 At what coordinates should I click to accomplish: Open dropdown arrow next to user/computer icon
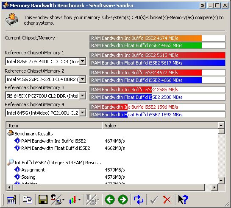pos(63,200)
